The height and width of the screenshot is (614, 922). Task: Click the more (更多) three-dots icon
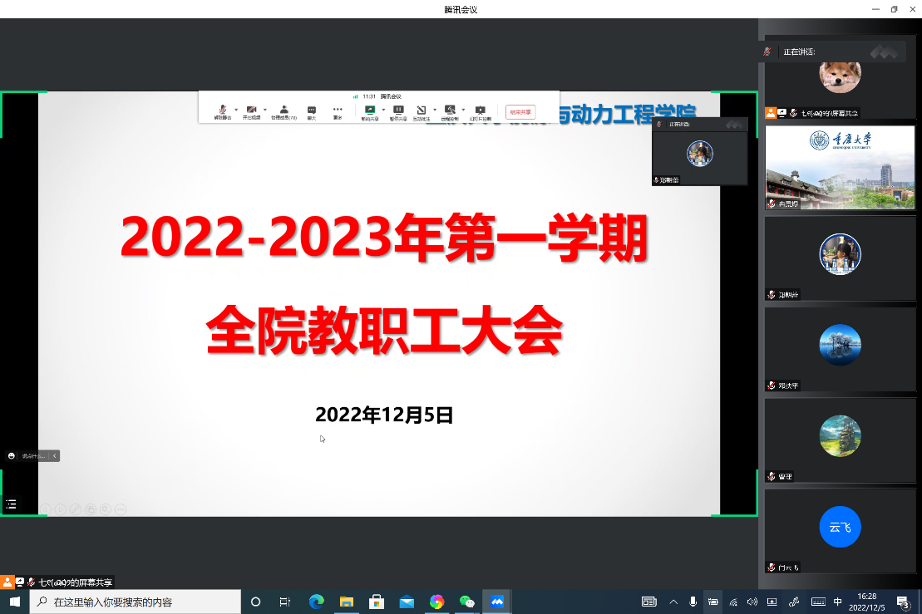(338, 111)
